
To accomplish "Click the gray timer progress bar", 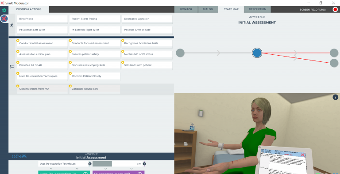I will coord(102,164).
